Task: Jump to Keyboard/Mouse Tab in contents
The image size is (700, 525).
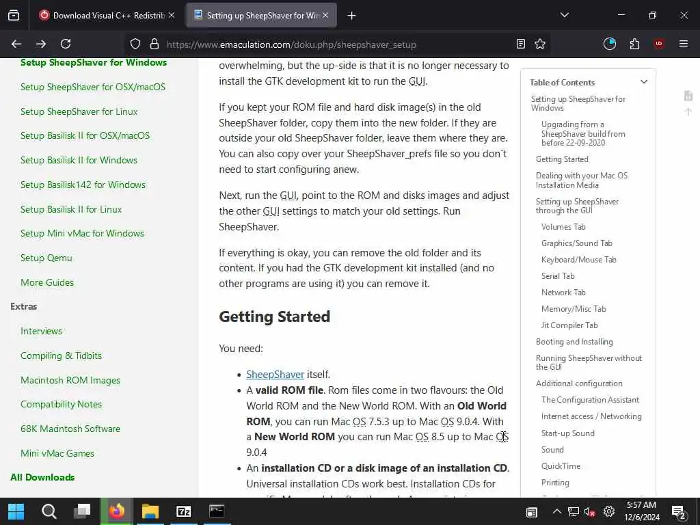Action: 578,260
